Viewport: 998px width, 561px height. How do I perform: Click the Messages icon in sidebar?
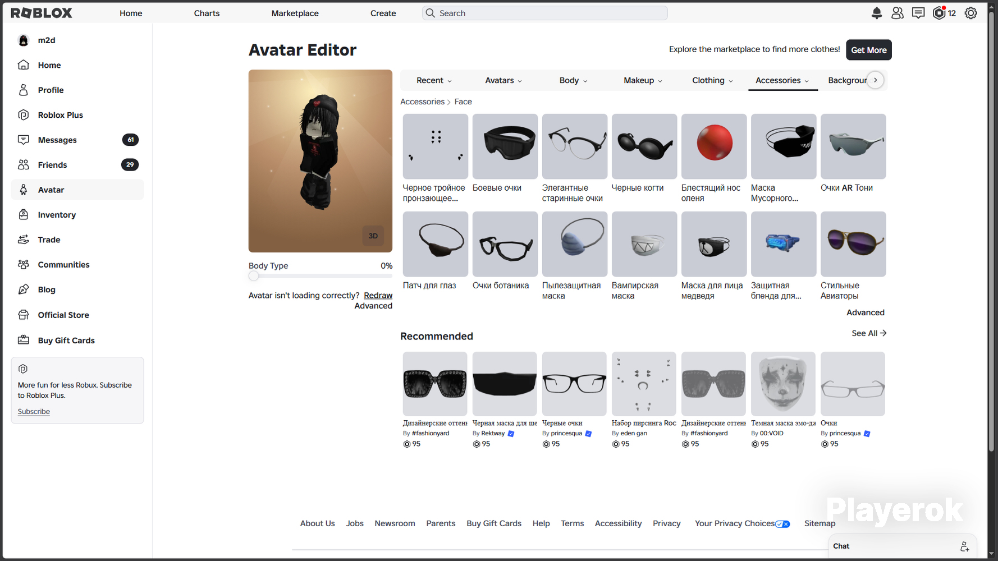tap(24, 140)
